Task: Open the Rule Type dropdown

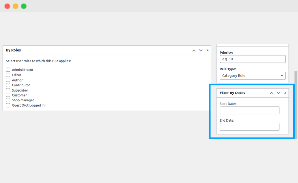Action: (252, 76)
